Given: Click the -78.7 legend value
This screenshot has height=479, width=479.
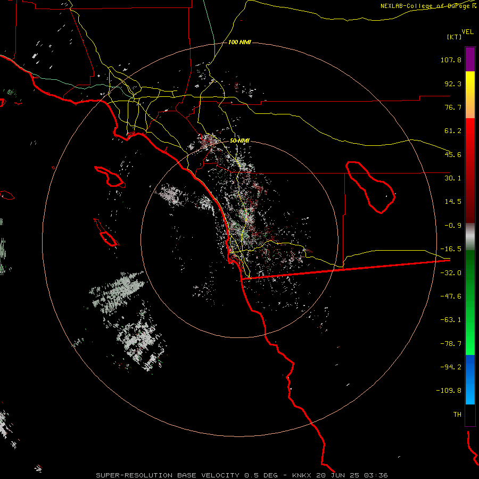Looking at the screenshot, I should (x=451, y=344).
